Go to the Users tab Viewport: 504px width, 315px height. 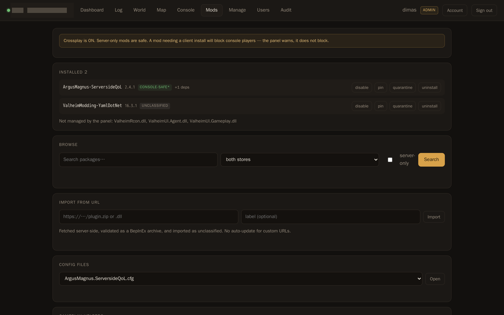coord(263,10)
